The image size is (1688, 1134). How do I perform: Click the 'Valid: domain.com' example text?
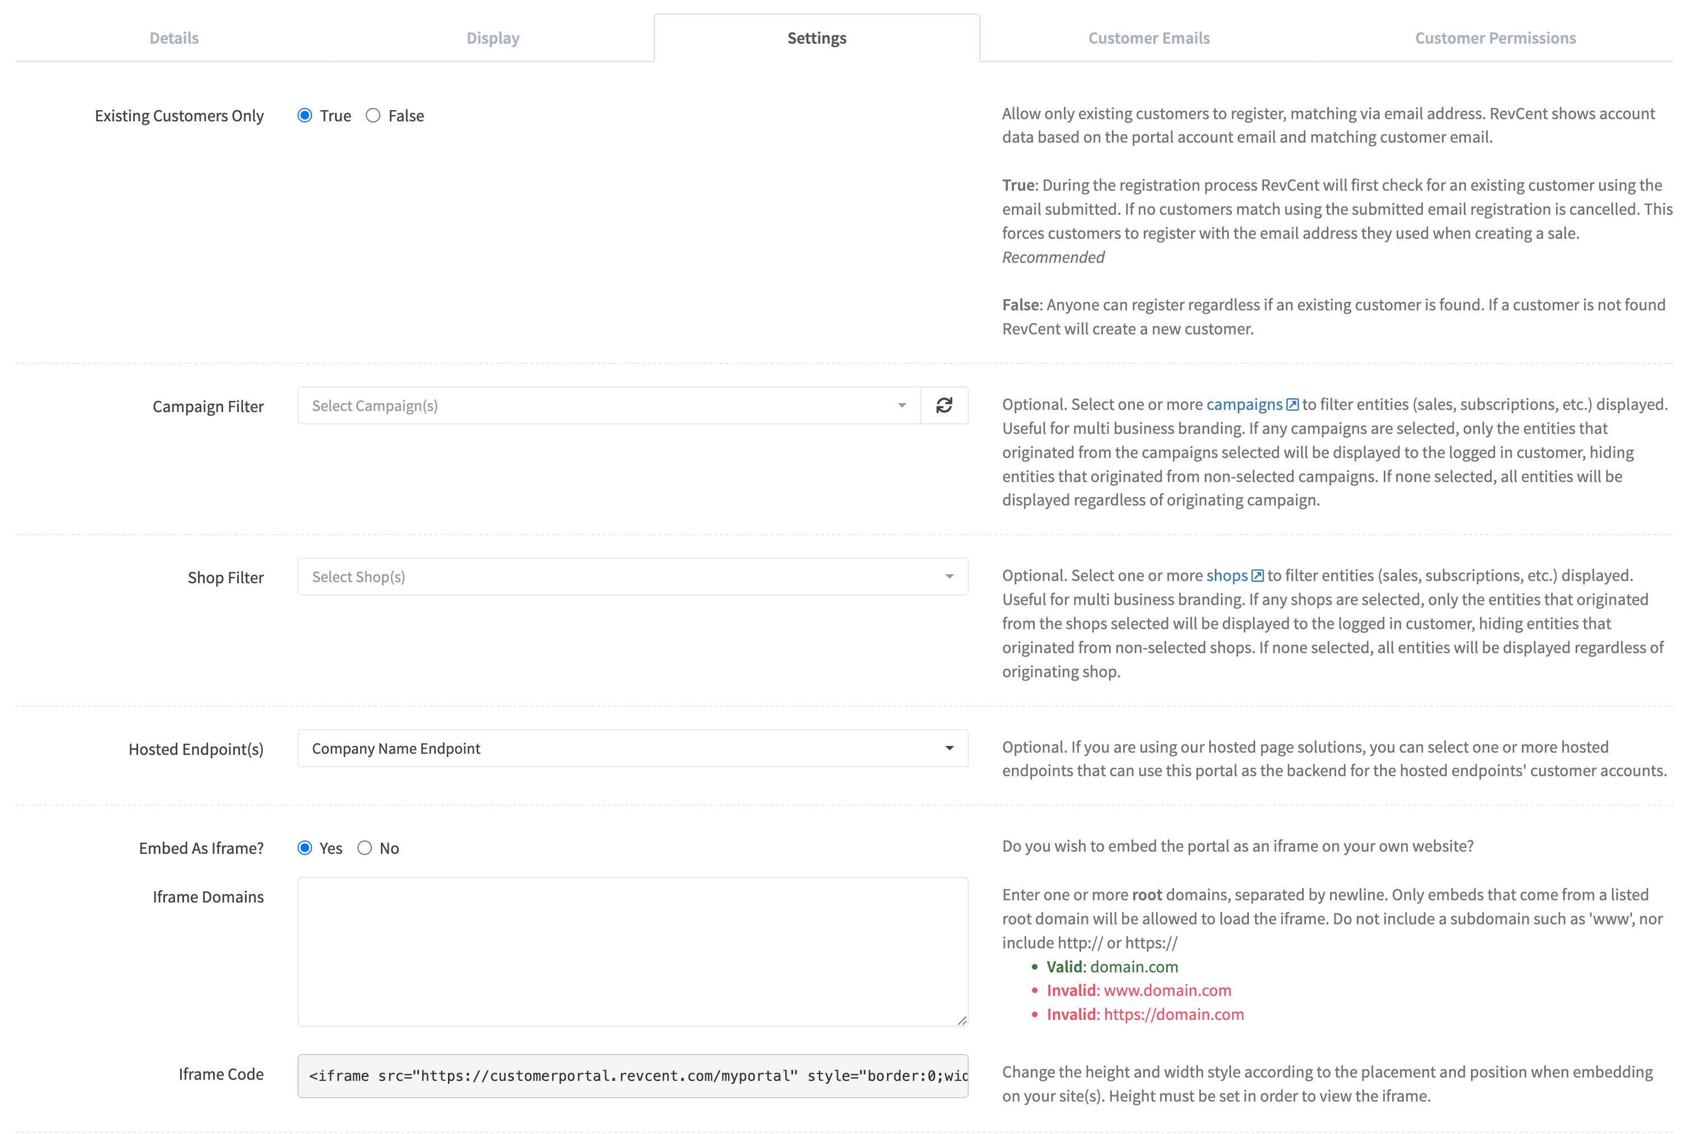[1112, 966]
